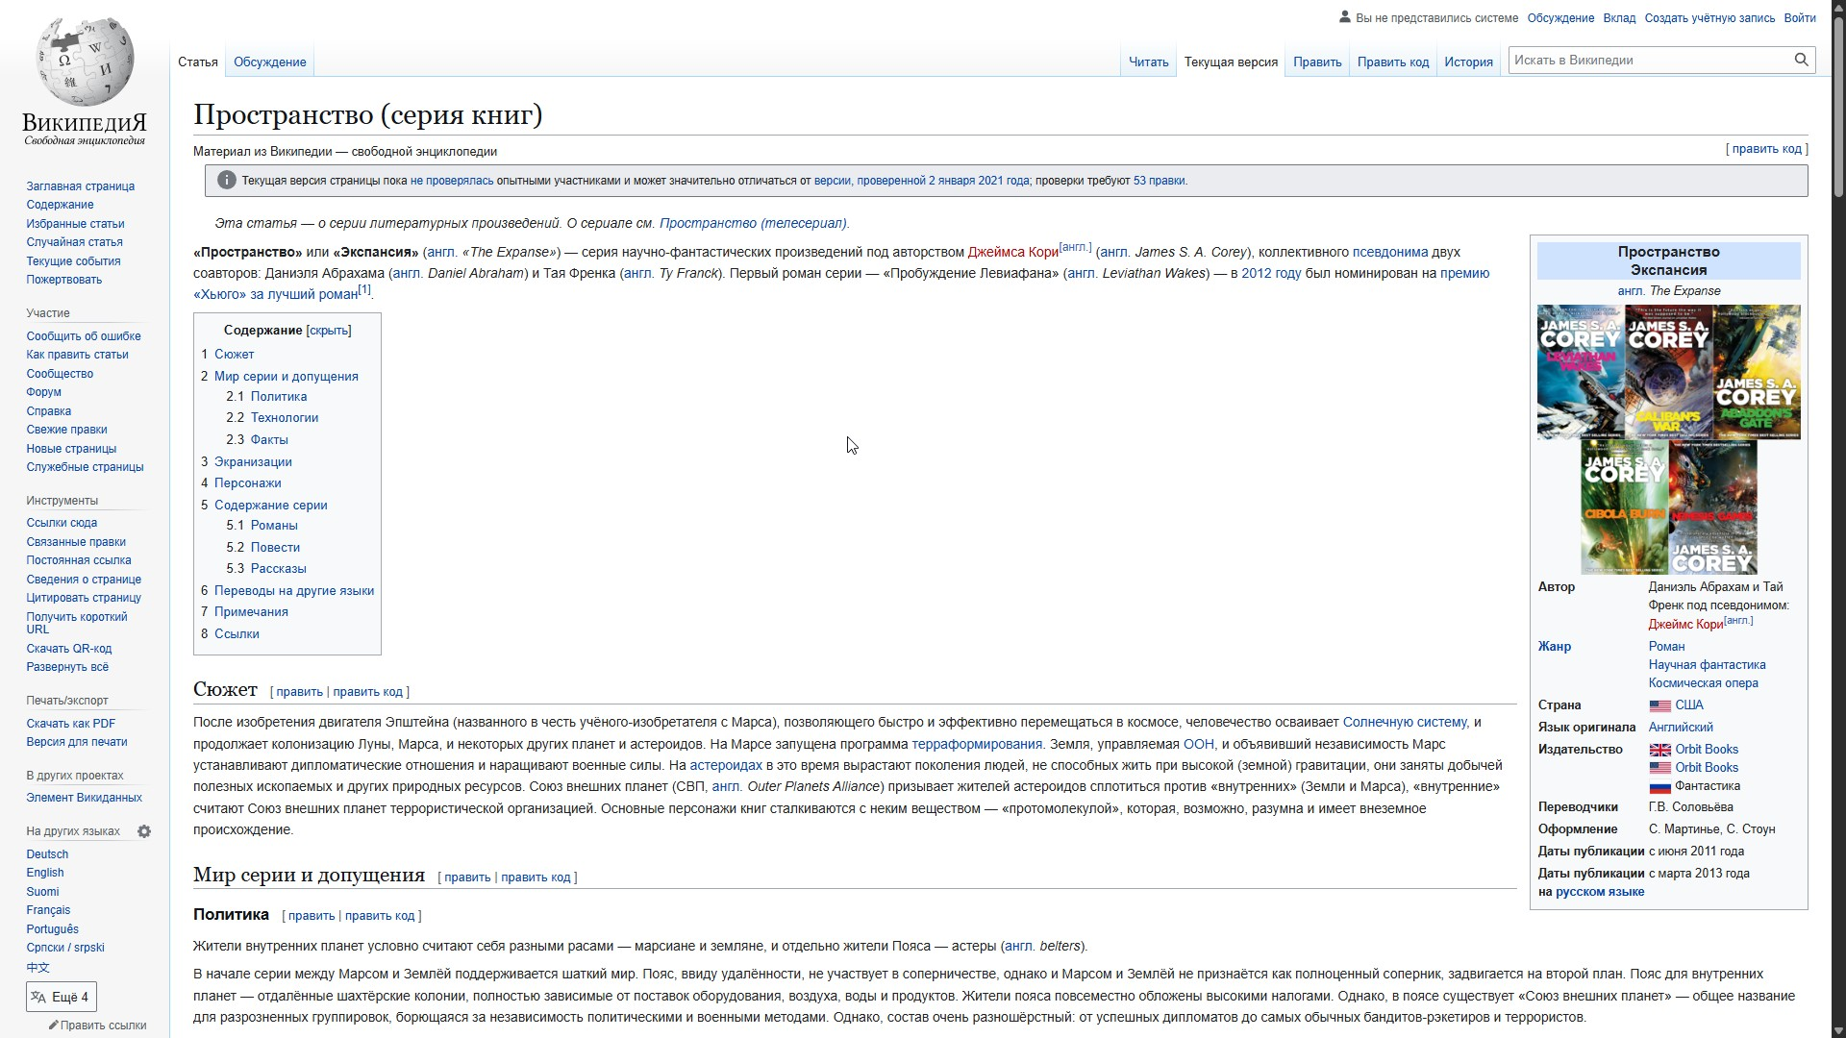Click reference [1] after Хьюго award
Viewport: 1846px width, 1038px height.
(364, 289)
